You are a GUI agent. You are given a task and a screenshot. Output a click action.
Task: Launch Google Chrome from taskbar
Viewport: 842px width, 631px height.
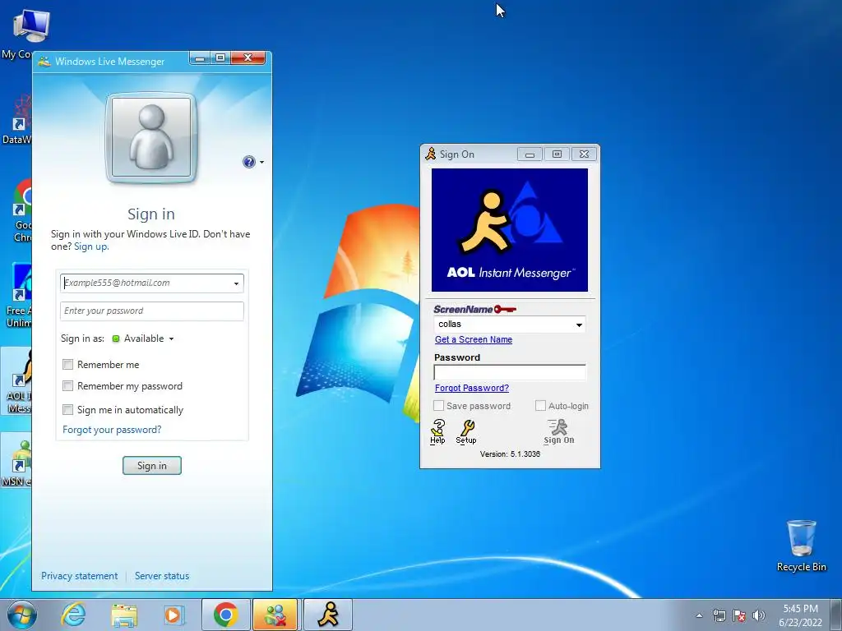[225, 615]
